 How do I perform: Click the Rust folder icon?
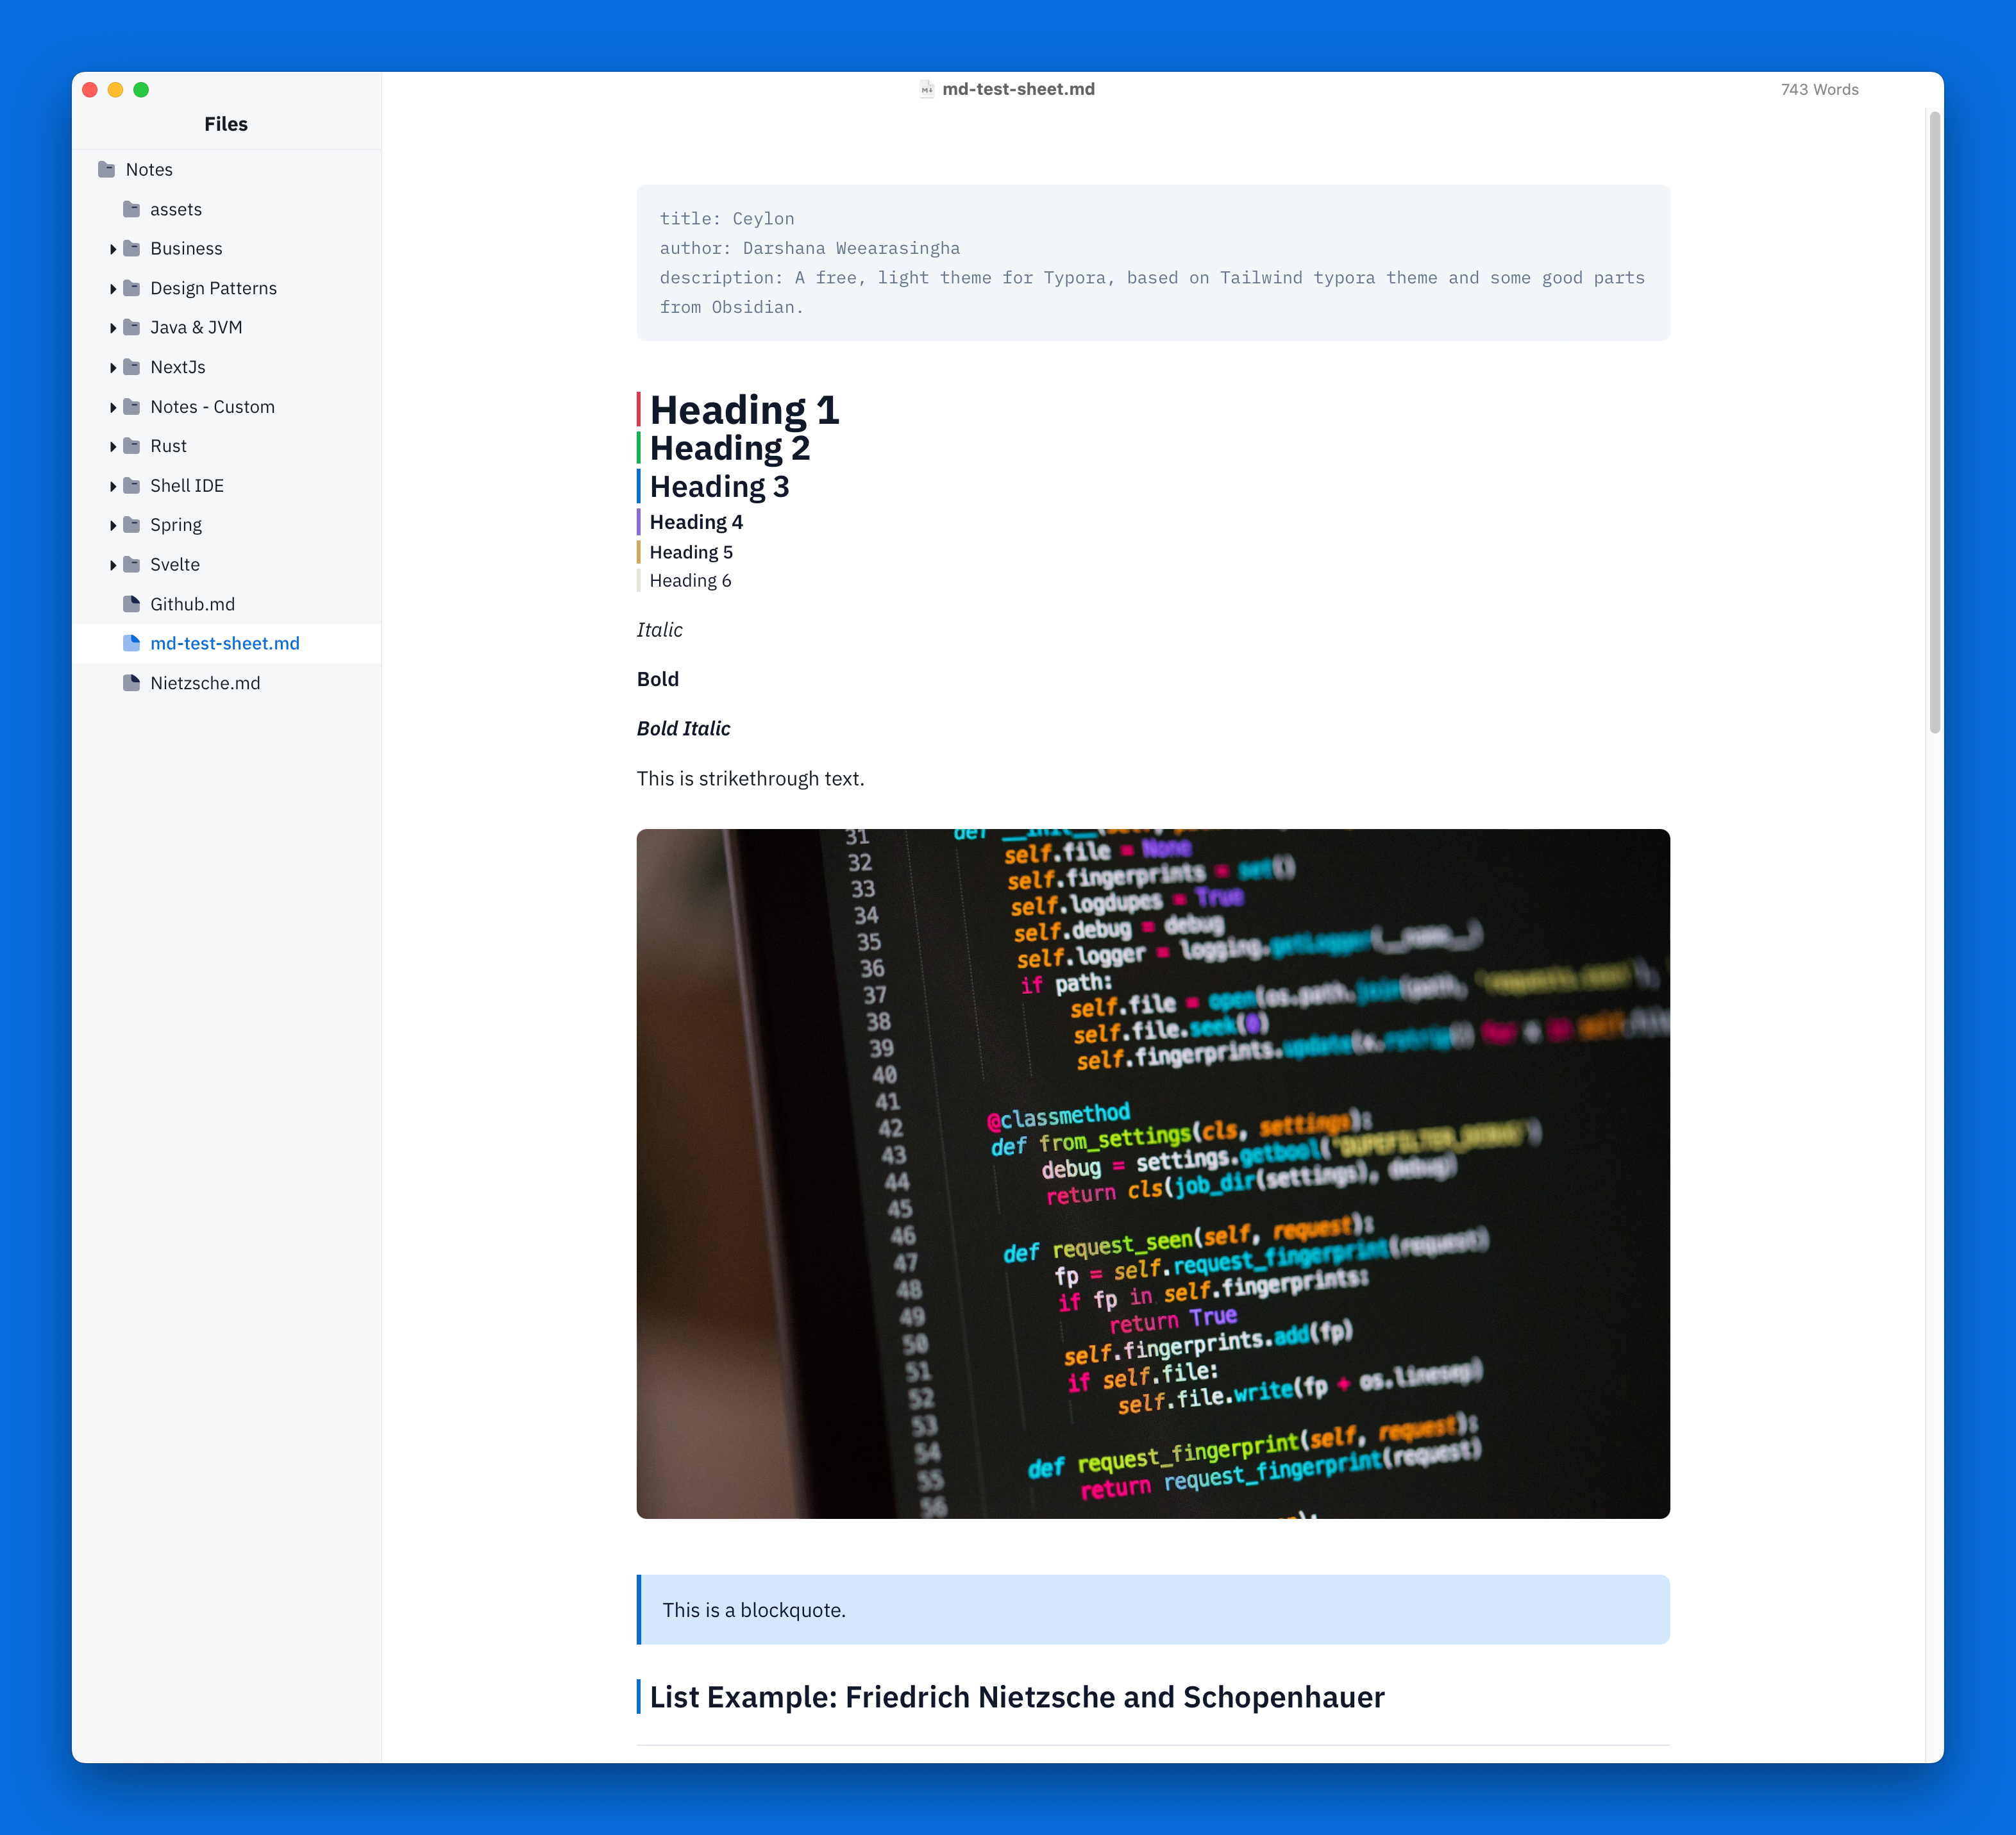pos(131,446)
